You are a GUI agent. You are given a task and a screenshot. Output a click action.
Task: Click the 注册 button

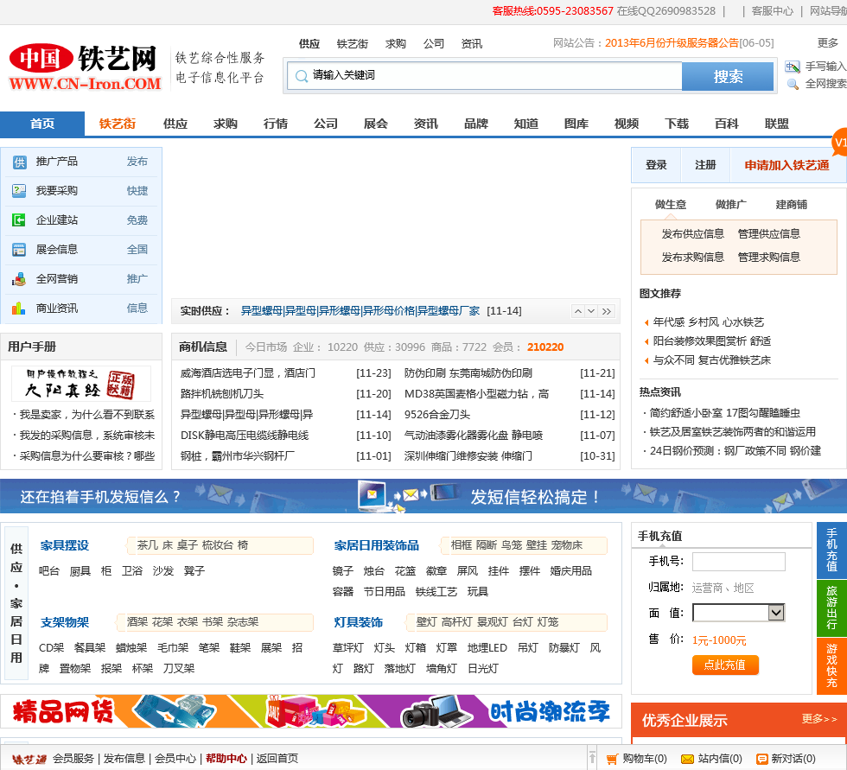pyautogui.click(x=705, y=165)
